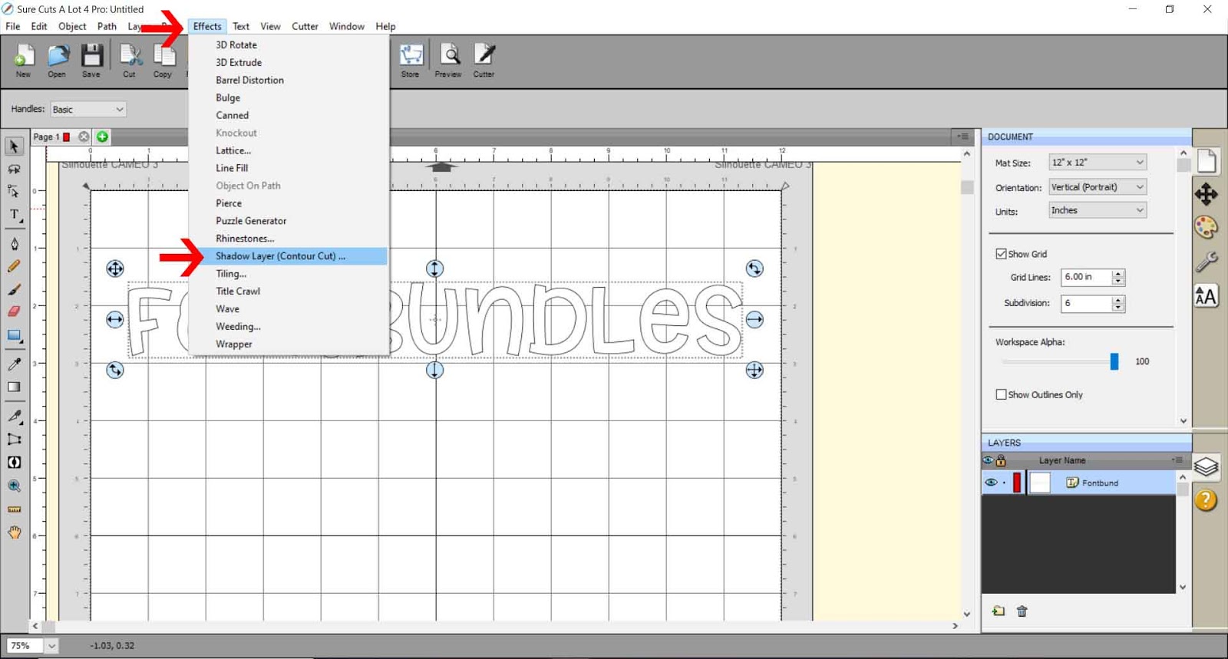The image size is (1228, 659).
Task: Open the yellow Help question icon
Action: click(1207, 500)
